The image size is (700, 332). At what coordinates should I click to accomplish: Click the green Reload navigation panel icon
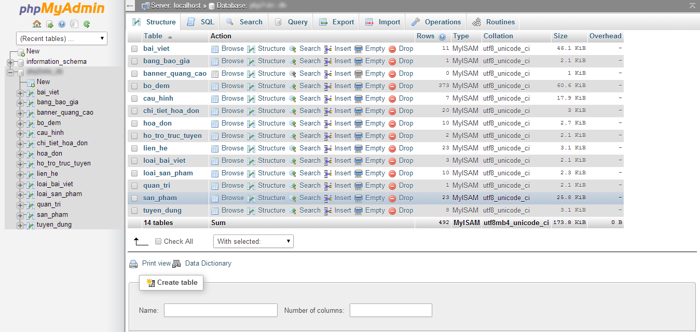pos(87,24)
